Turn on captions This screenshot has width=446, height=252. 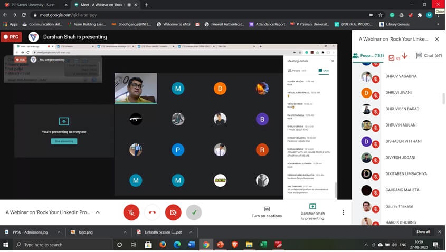pyautogui.click(x=267, y=212)
